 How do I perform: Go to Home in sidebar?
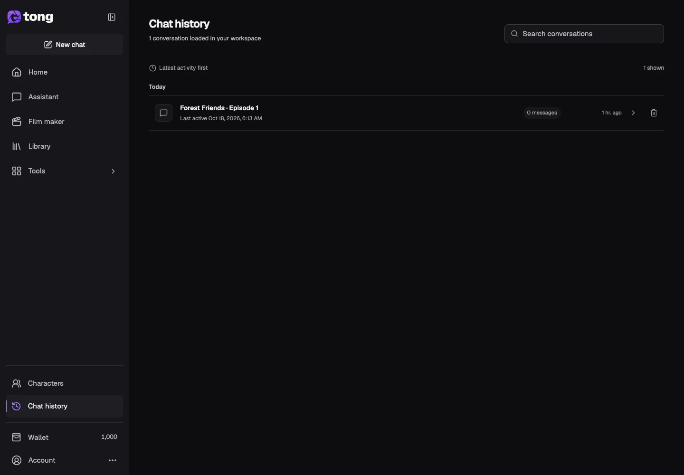click(64, 72)
